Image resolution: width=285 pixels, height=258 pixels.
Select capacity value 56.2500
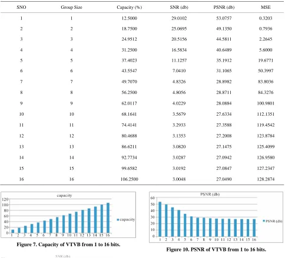tap(129, 92)
